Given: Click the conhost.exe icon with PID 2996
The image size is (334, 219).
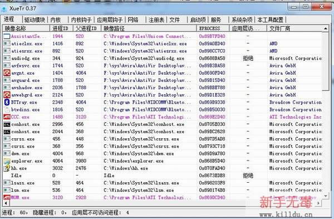Looking at the screenshot, I should coord(7,124).
